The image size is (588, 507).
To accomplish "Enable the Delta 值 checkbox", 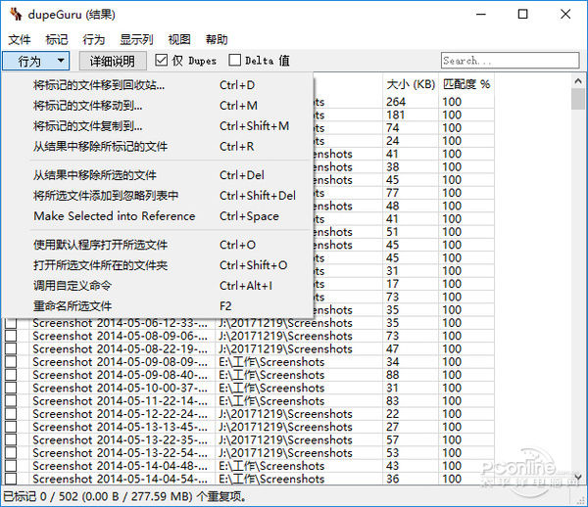I will point(235,61).
